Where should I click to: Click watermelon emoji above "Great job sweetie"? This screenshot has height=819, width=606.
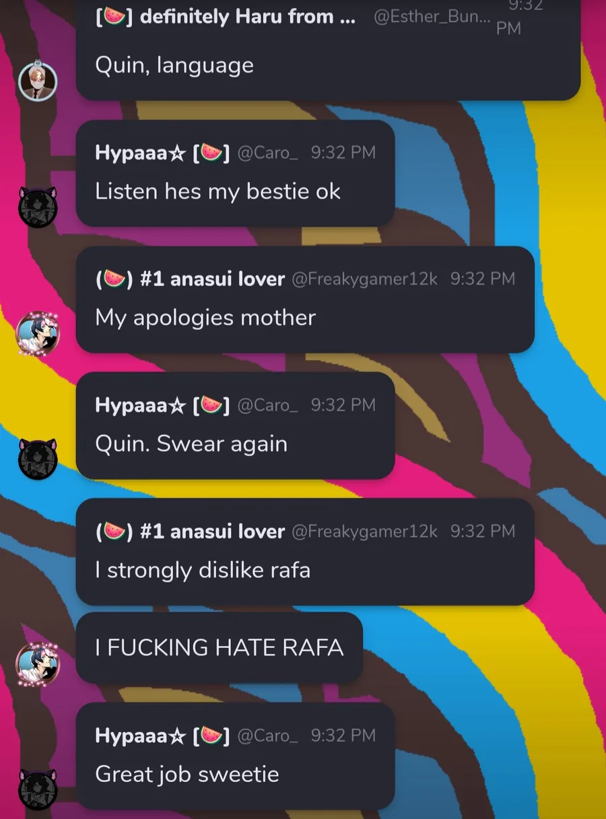tap(211, 735)
